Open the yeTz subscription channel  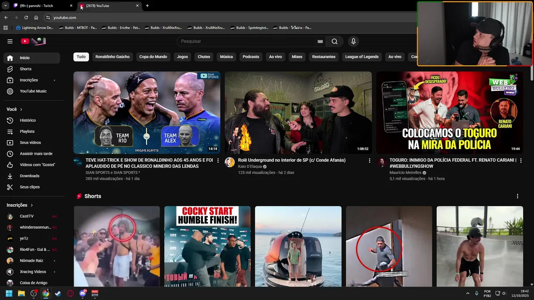[x=32, y=239]
